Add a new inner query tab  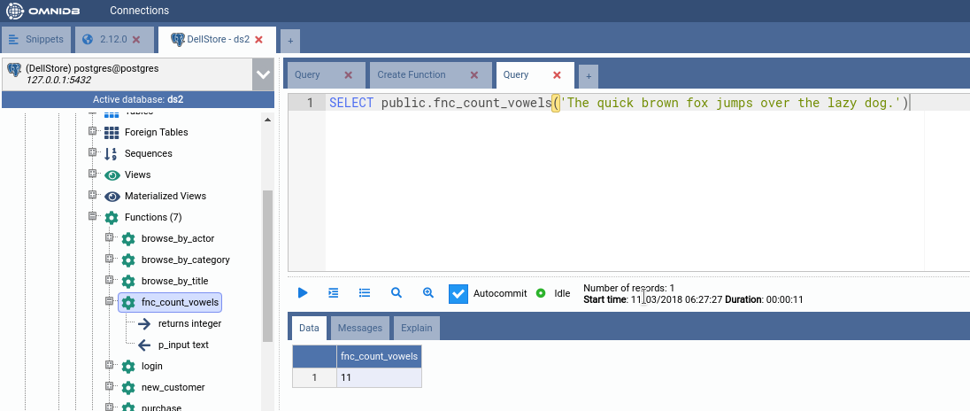[589, 76]
